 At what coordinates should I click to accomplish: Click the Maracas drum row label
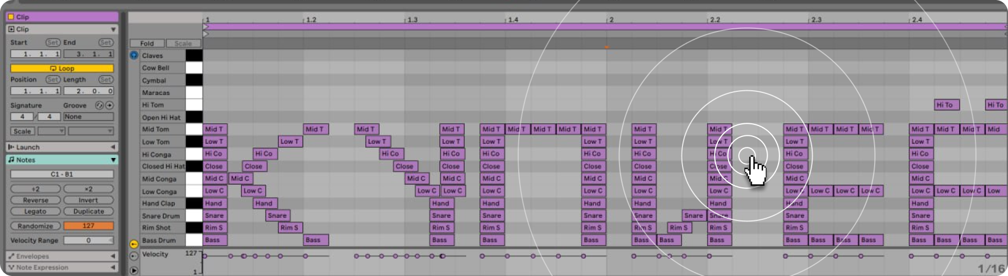coord(156,93)
